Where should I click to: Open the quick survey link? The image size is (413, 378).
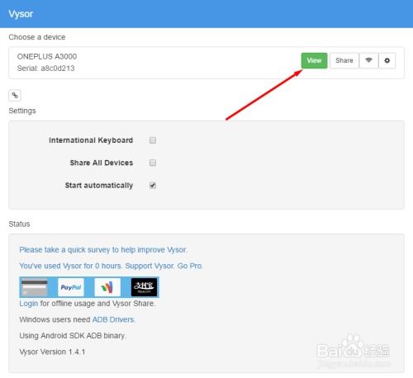coord(103,250)
